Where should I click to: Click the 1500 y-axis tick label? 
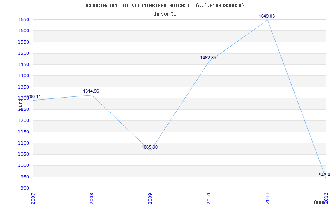(24, 53)
